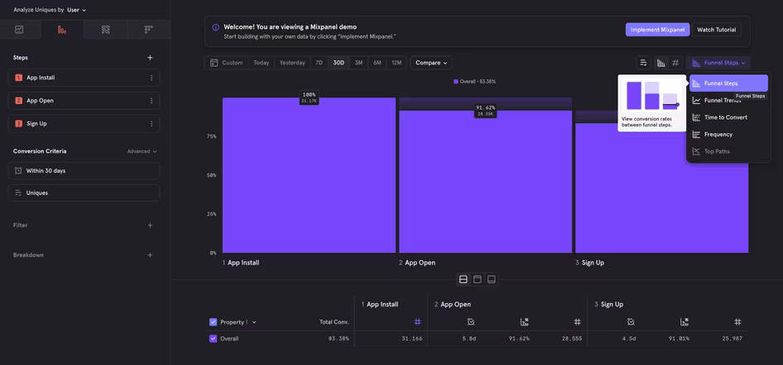
Task: Select the Yesterday date range
Action: [x=292, y=63]
